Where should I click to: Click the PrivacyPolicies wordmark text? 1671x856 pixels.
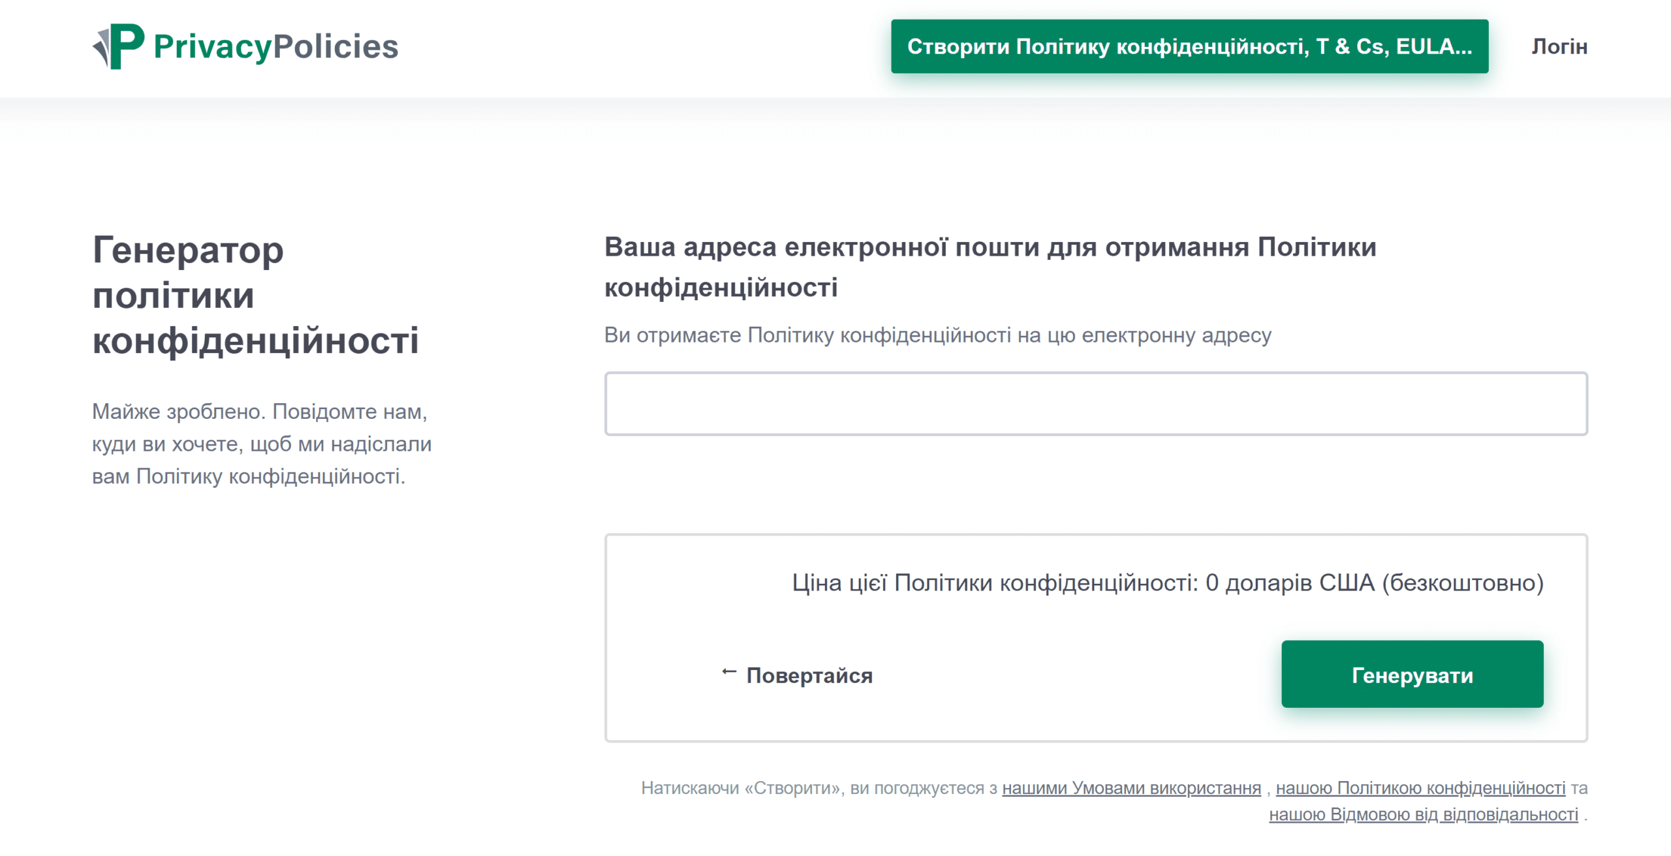pos(274,46)
